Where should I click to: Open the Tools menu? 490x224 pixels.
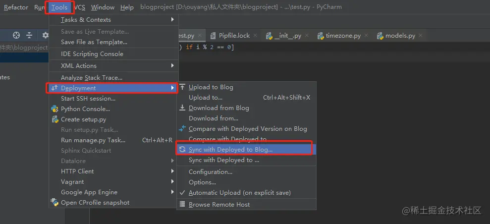pyautogui.click(x=59, y=7)
